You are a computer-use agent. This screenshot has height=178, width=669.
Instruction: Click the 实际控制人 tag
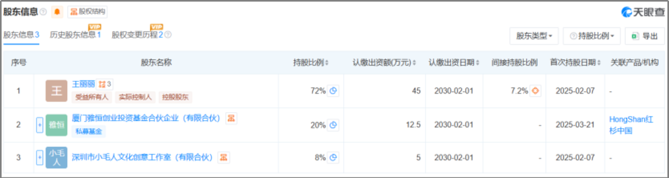click(x=135, y=97)
